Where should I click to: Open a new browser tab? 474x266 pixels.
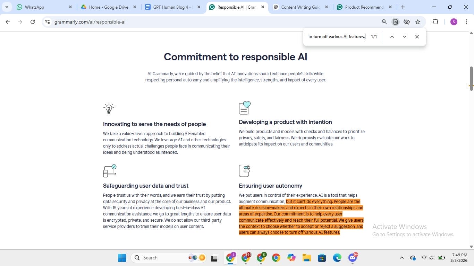point(403,7)
